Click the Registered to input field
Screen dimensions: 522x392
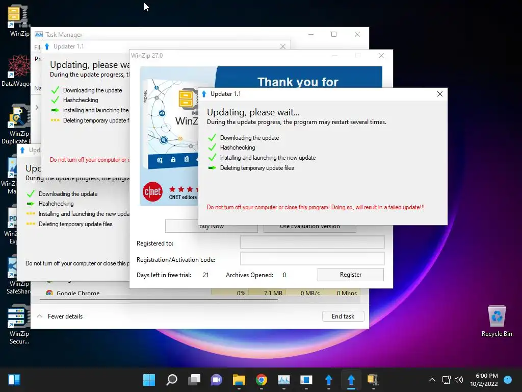coord(312,242)
